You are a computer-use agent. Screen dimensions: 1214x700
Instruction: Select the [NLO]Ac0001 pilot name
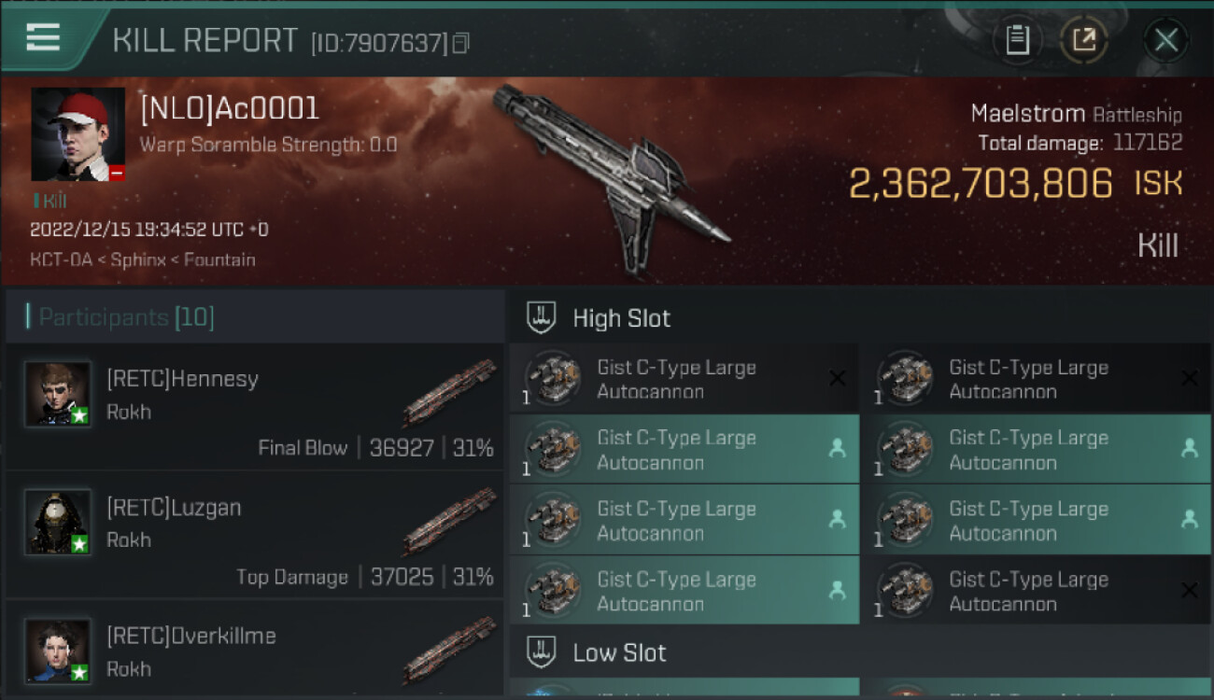point(230,109)
